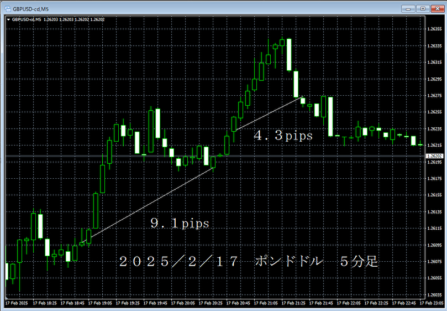Click price scale value 1.26055

click(x=434, y=278)
